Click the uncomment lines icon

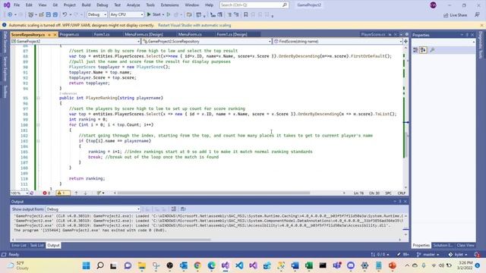click(236, 14)
